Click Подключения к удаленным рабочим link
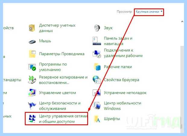Screen dimensions: 187x136 tap(123, 53)
